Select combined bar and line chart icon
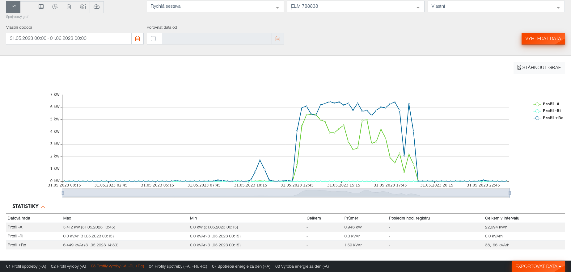The height and width of the screenshot is (272, 571). pyautogui.click(x=83, y=6)
